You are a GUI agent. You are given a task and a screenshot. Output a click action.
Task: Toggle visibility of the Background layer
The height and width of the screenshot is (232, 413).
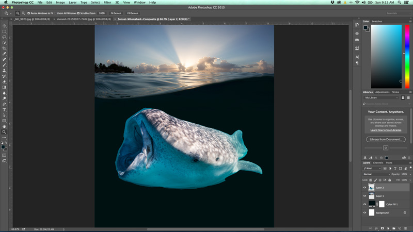point(365,212)
